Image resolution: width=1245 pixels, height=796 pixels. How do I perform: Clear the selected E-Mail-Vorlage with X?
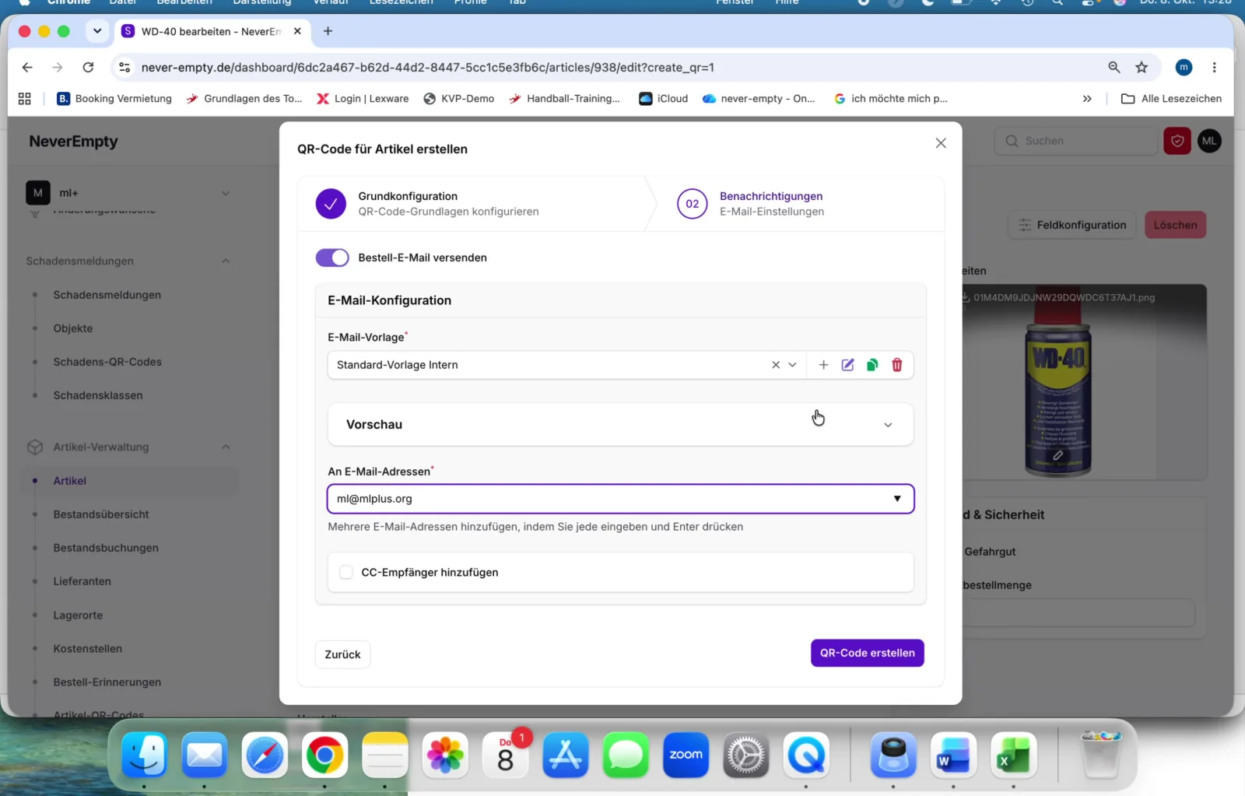pyautogui.click(x=775, y=365)
